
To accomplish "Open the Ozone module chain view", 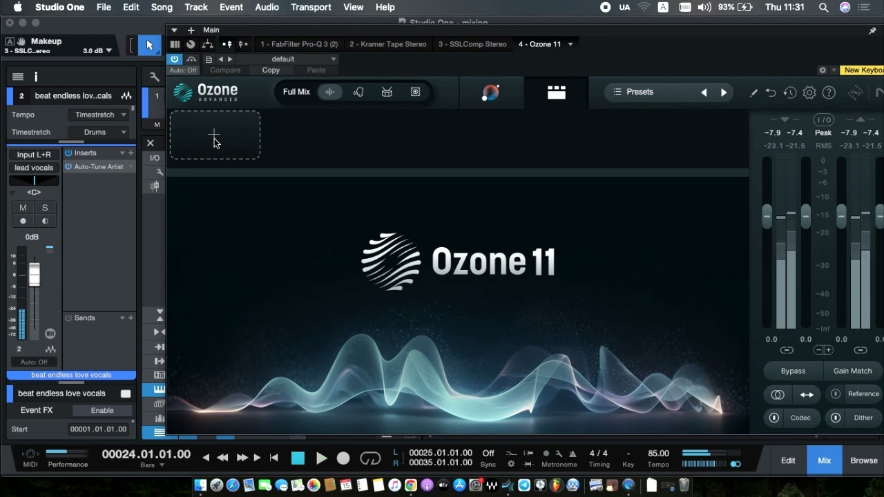I will tap(556, 92).
